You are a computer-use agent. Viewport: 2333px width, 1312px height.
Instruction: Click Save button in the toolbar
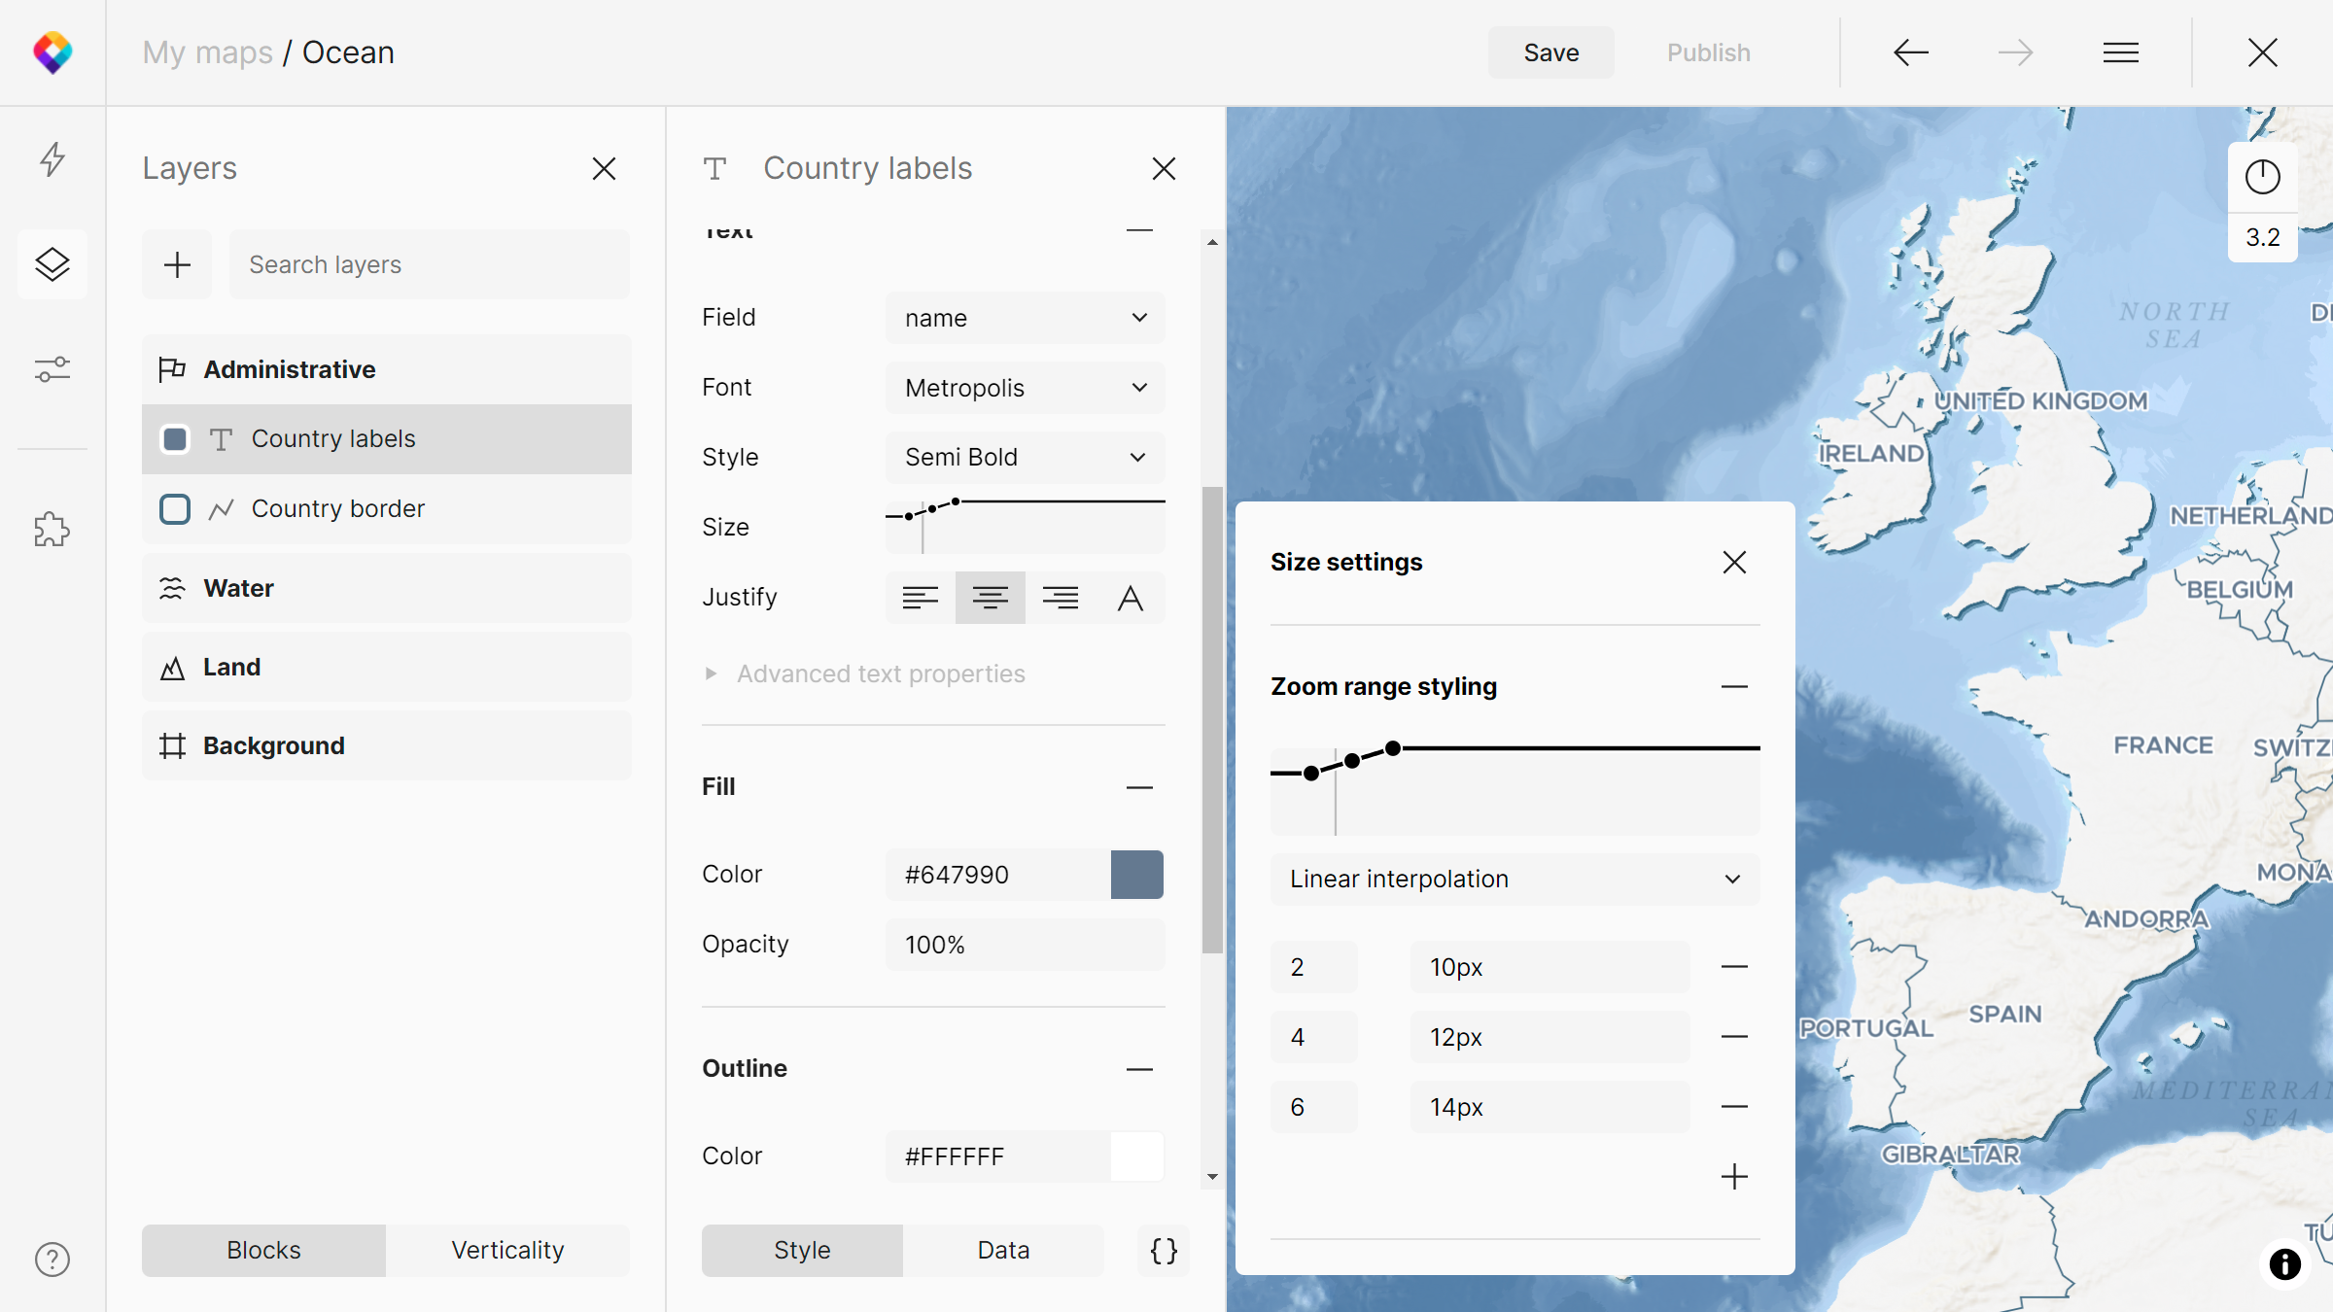(x=1548, y=52)
